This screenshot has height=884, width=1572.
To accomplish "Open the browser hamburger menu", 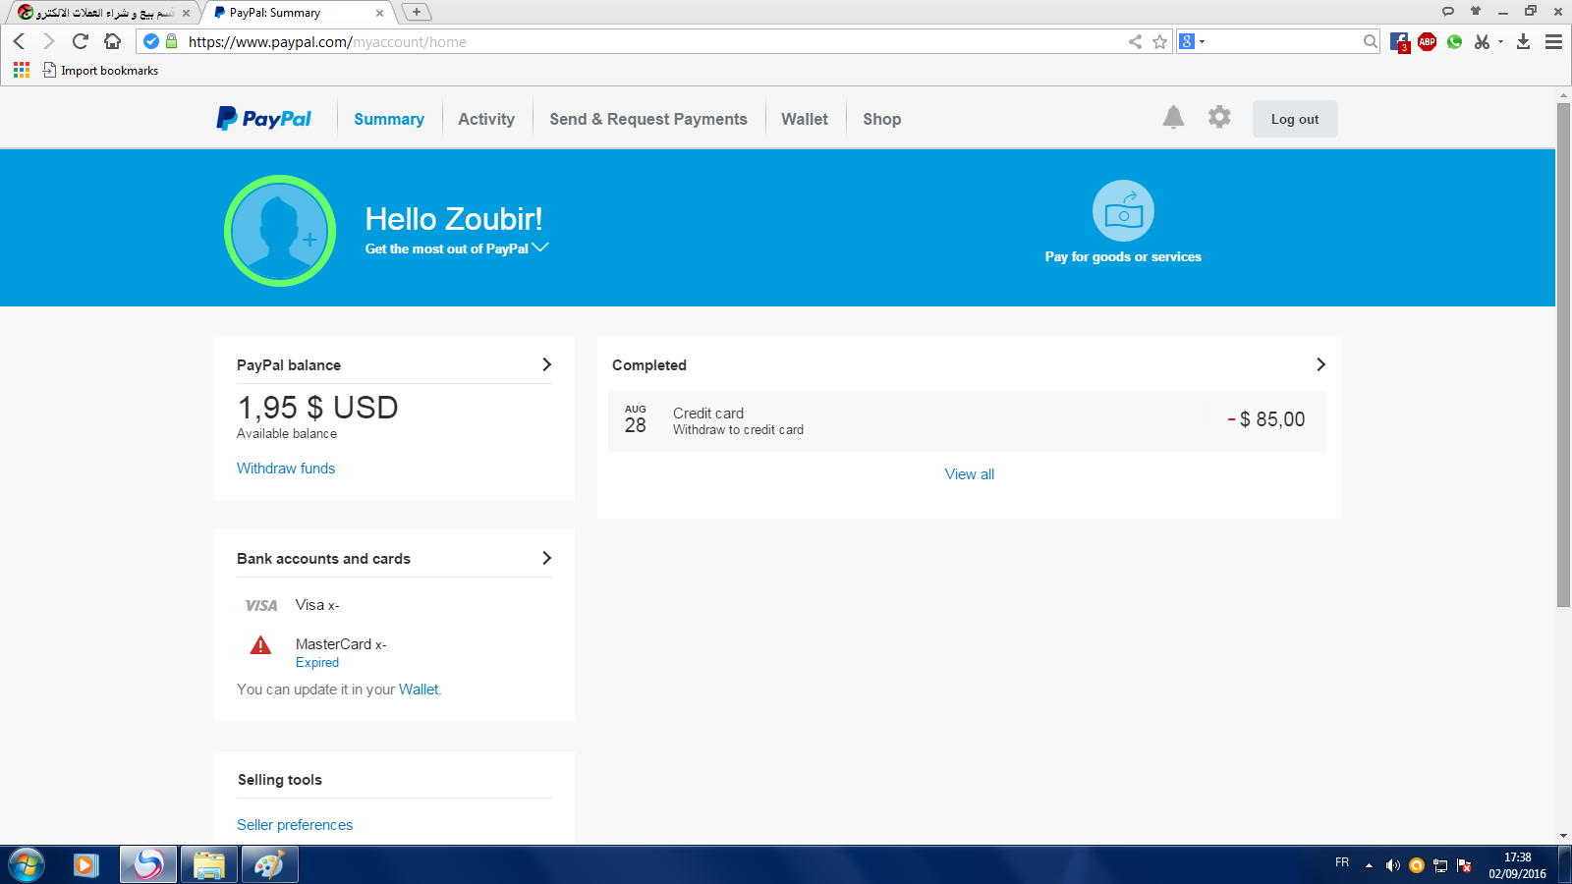I will pos(1553,41).
